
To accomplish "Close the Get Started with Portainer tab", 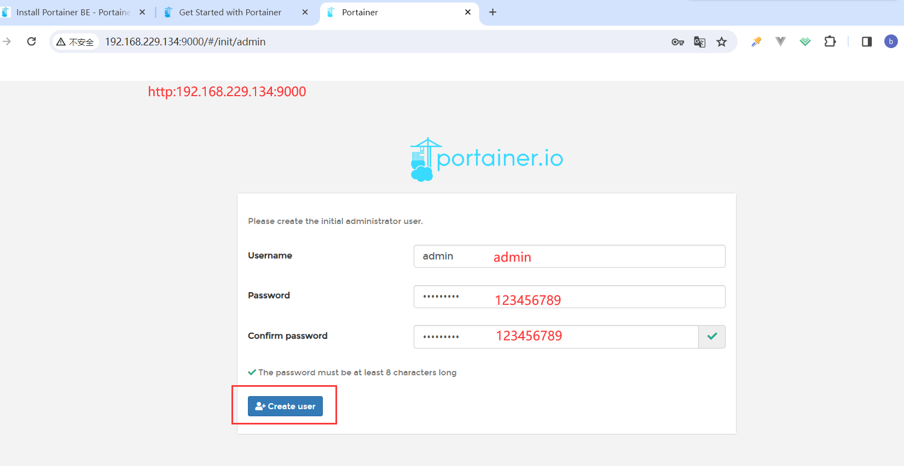I will [305, 12].
